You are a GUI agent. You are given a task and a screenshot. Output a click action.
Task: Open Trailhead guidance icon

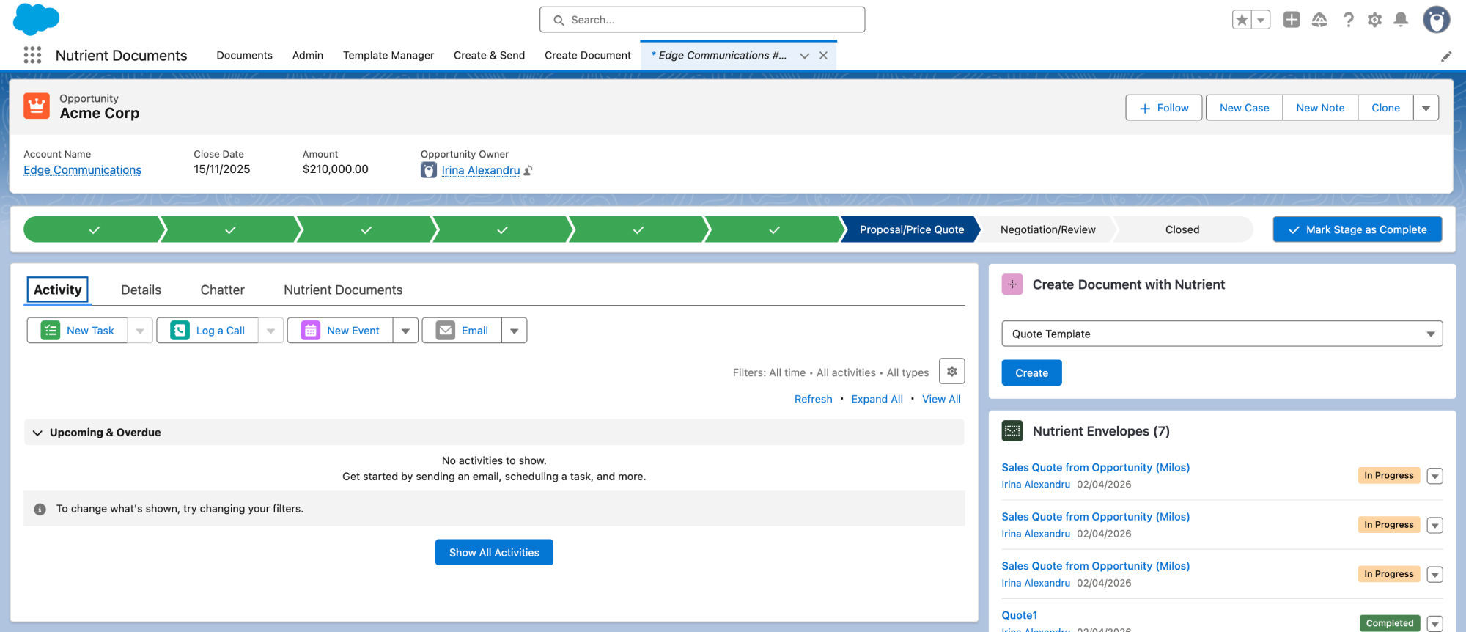coord(1319,20)
